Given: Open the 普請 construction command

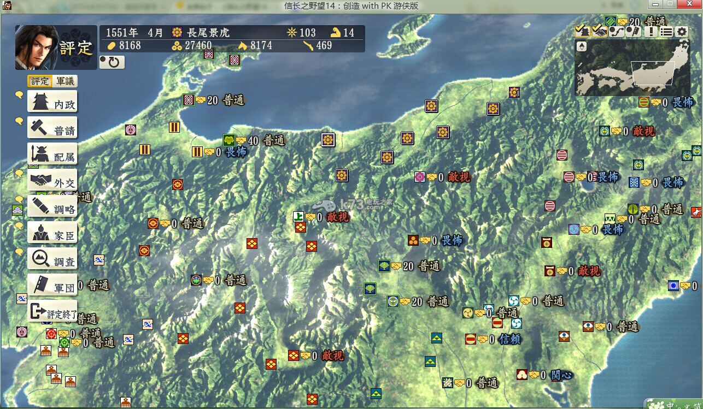Looking at the screenshot, I should coord(52,129).
